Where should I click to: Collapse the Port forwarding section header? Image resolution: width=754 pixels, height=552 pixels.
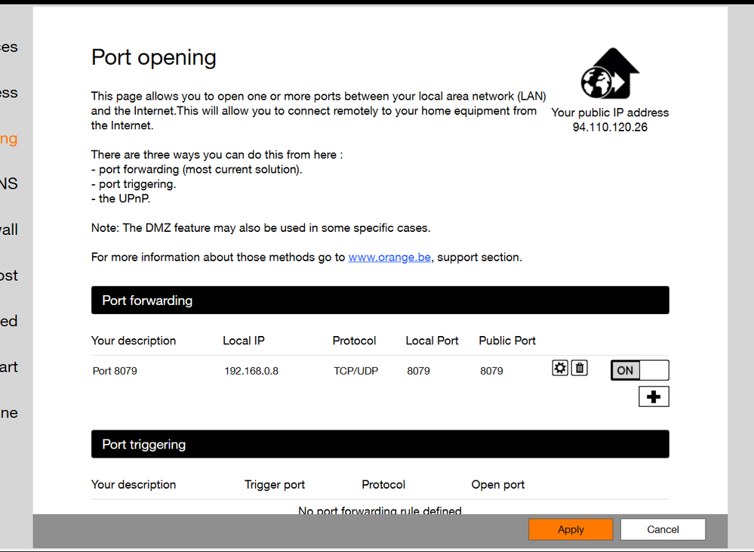tap(380, 301)
